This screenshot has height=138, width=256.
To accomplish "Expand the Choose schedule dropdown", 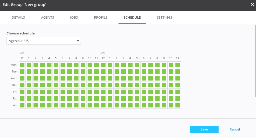I will [44, 41].
